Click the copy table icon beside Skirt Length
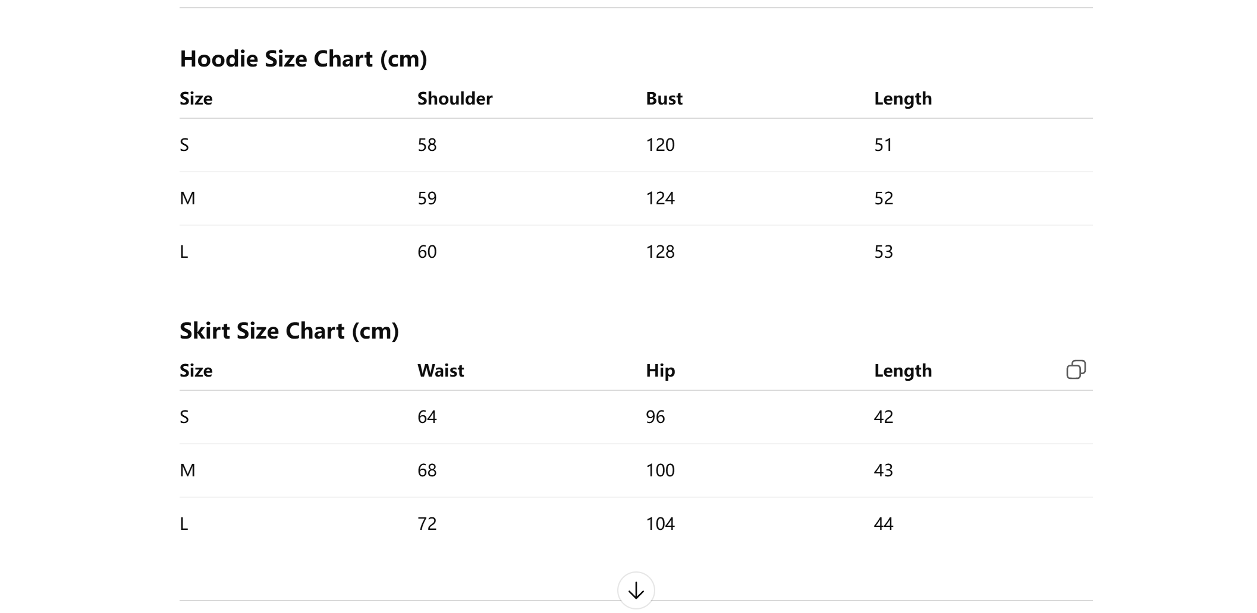This screenshot has height=613, width=1257. (x=1076, y=369)
